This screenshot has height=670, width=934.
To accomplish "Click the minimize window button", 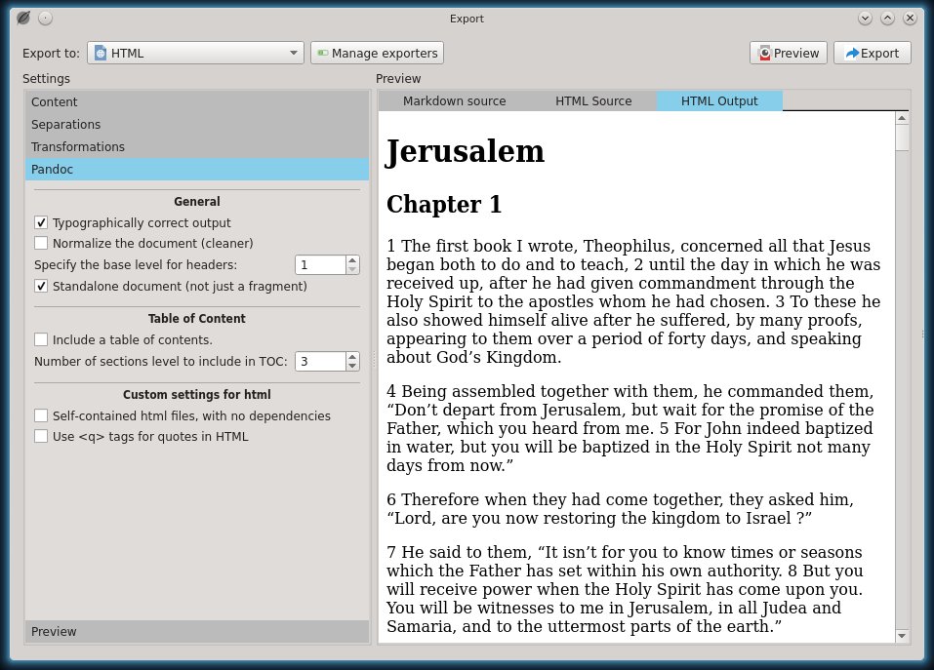I will coord(865,19).
